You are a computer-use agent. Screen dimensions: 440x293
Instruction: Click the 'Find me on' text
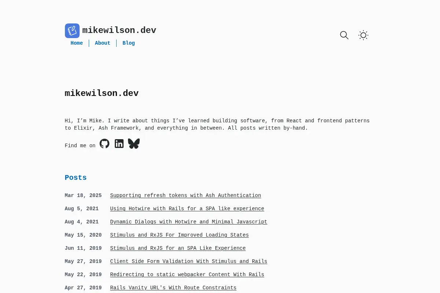80,146
